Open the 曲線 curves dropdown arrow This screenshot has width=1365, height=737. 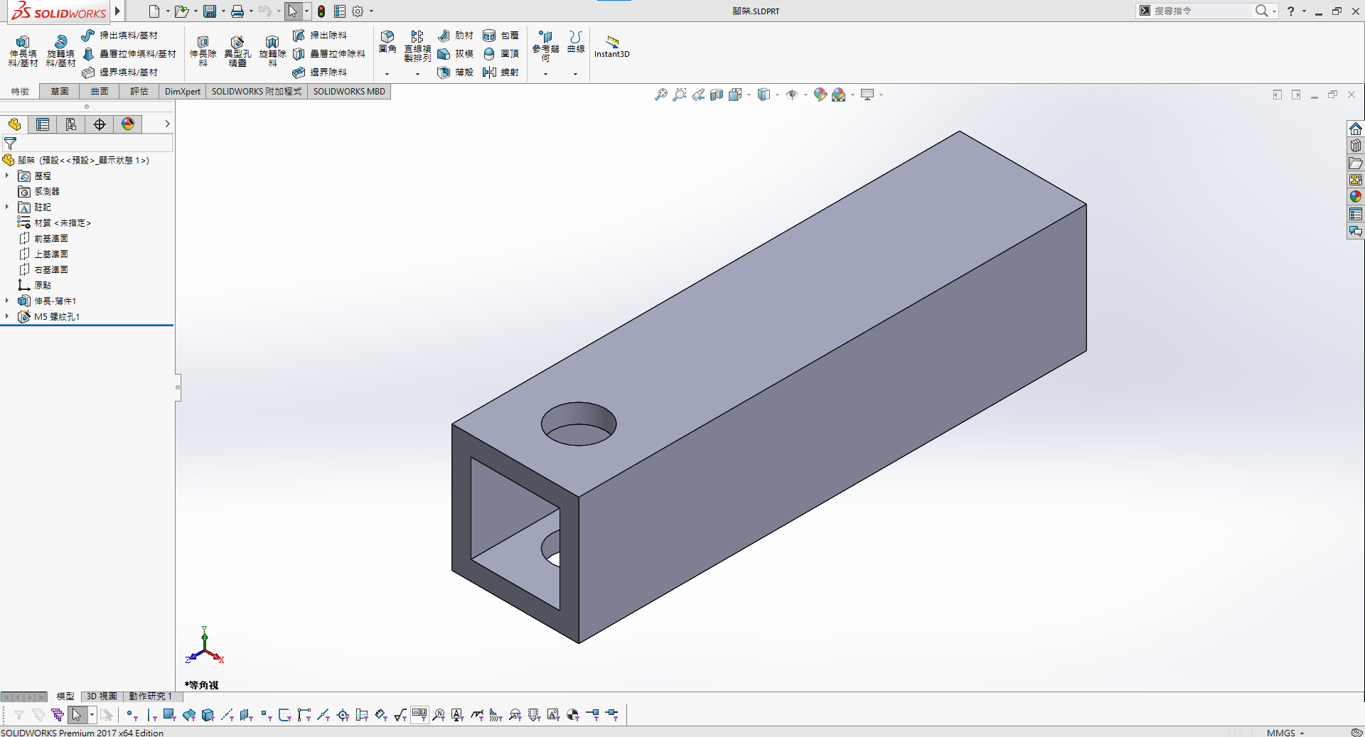(x=576, y=74)
